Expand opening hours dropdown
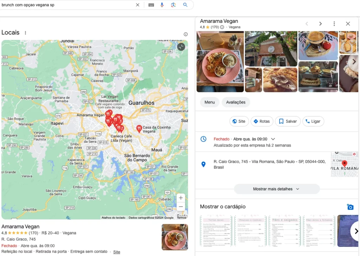This screenshot has height=256, width=360. [273, 139]
